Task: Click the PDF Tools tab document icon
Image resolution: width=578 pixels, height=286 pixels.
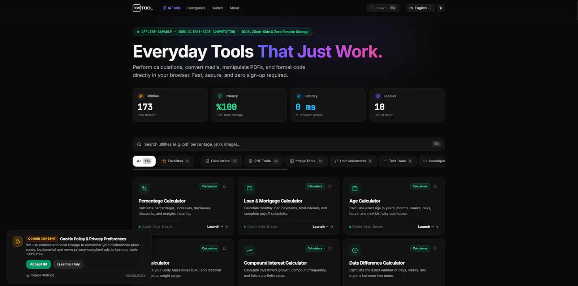Action: pos(251,161)
